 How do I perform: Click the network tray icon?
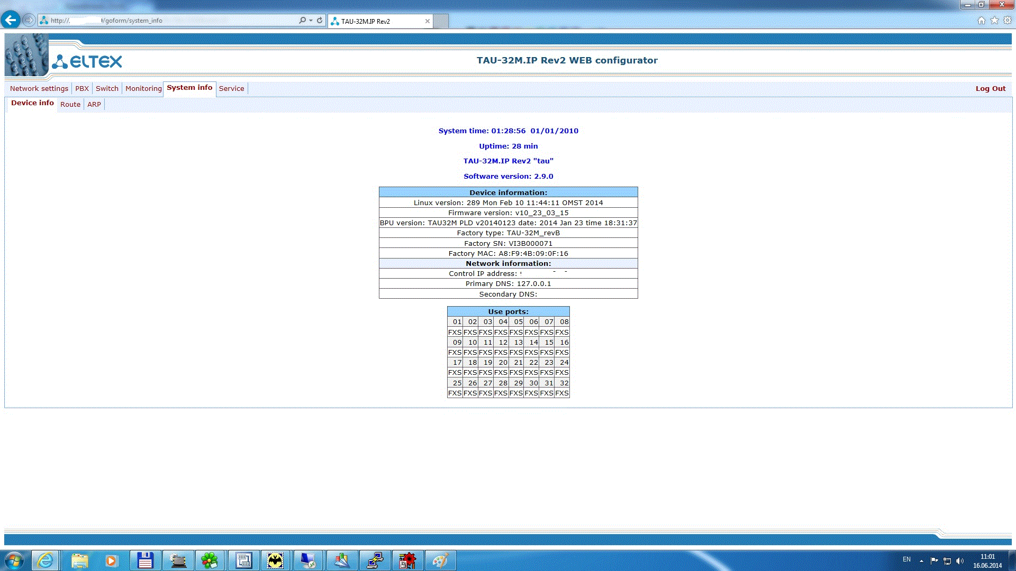point(947,560)
